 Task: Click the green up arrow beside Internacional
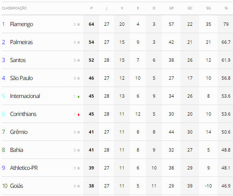[x=79, y=97]
